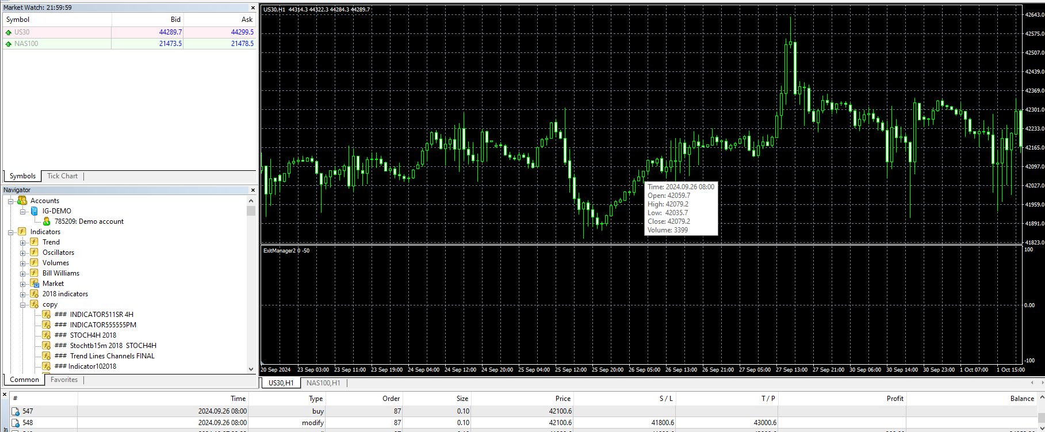Screen dimensions: 1045x432
Task: Select the Common tab in Navigator
Action: click(x=24, y=380)
